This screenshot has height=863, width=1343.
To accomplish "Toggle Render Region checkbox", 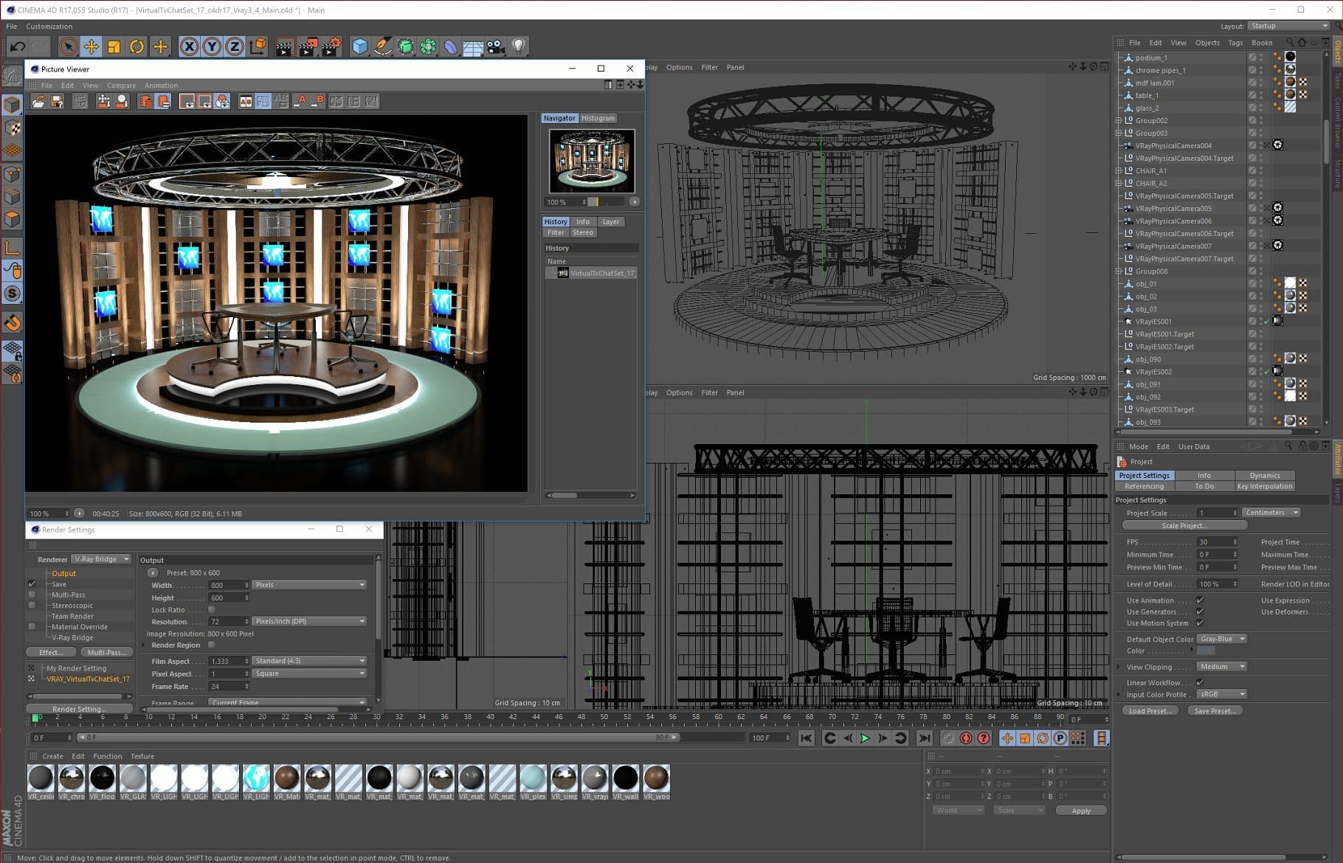I will click(212, 645).
